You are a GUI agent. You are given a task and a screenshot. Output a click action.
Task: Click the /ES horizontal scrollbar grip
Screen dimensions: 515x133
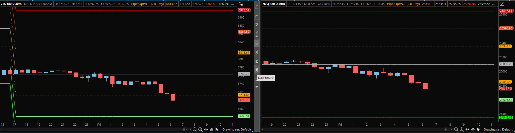(184, 129)
